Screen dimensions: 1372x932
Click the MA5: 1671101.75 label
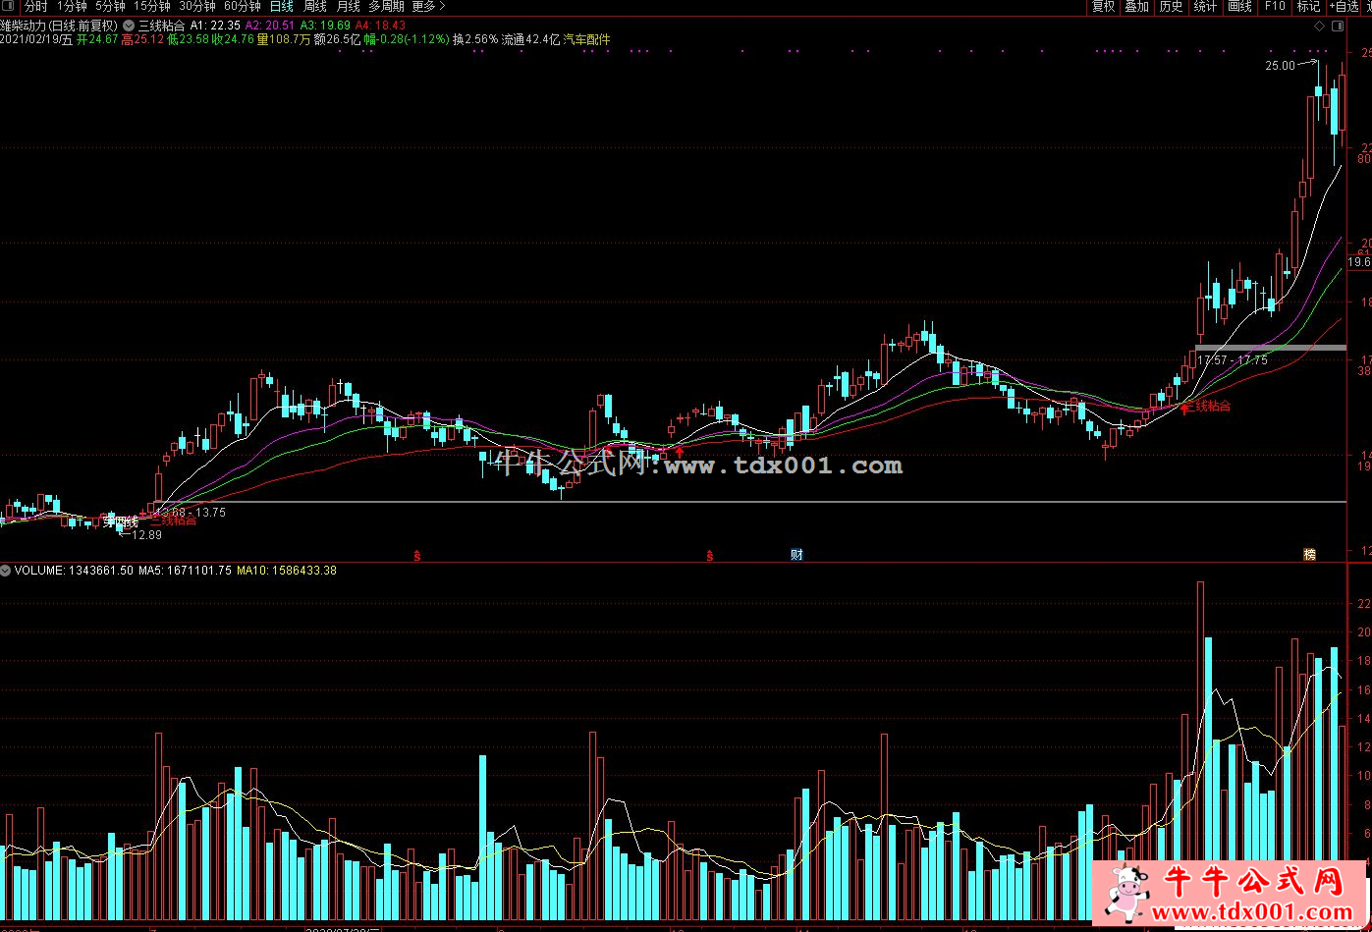point(185,570)
